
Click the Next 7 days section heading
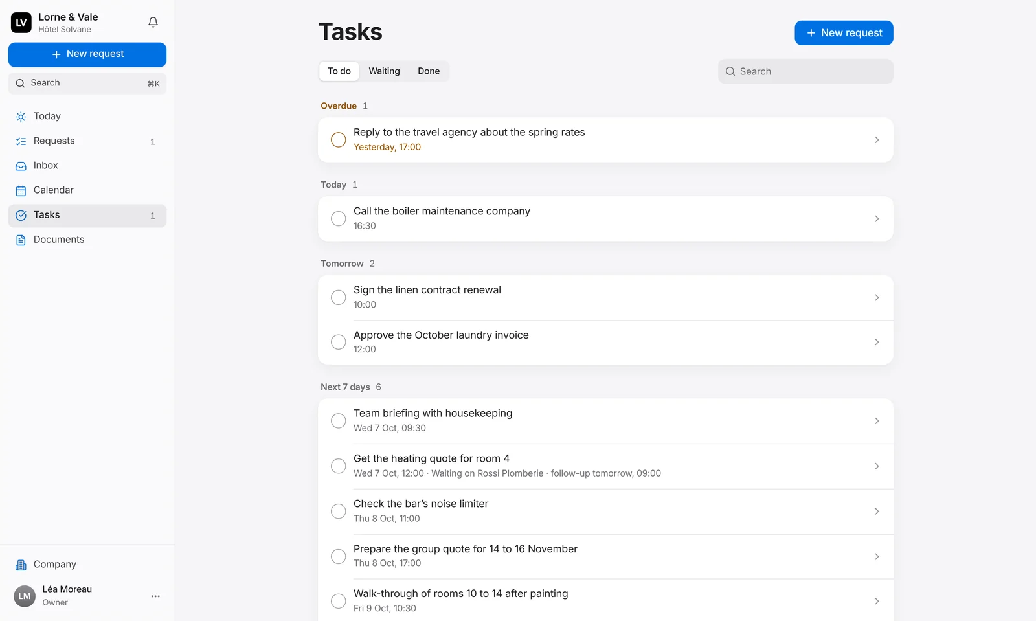point(345,387)
